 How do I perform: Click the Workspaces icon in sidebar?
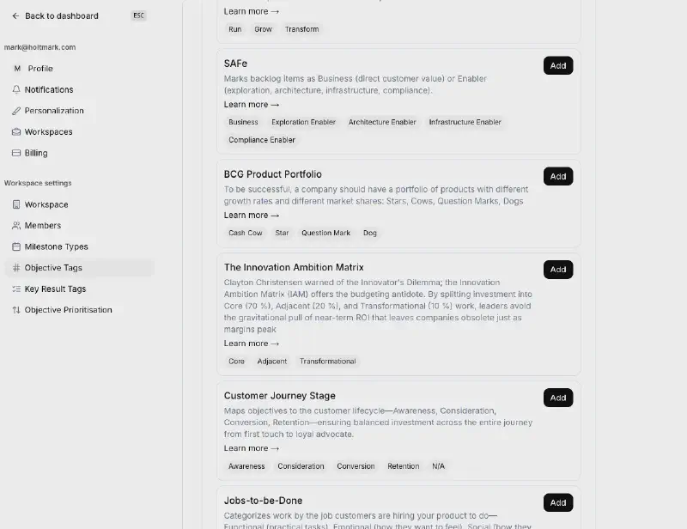pos(16,132)
